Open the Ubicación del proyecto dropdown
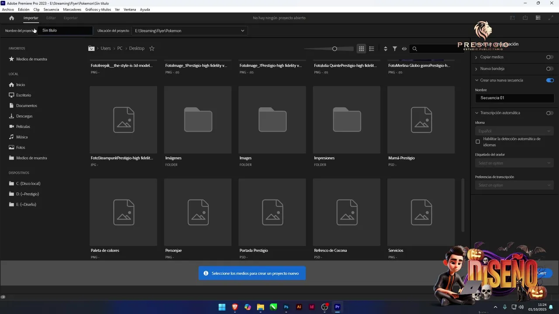This screenshot has height=314, width=559. 190,31
